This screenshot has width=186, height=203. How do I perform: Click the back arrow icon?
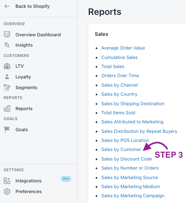(x=7, y=6)
